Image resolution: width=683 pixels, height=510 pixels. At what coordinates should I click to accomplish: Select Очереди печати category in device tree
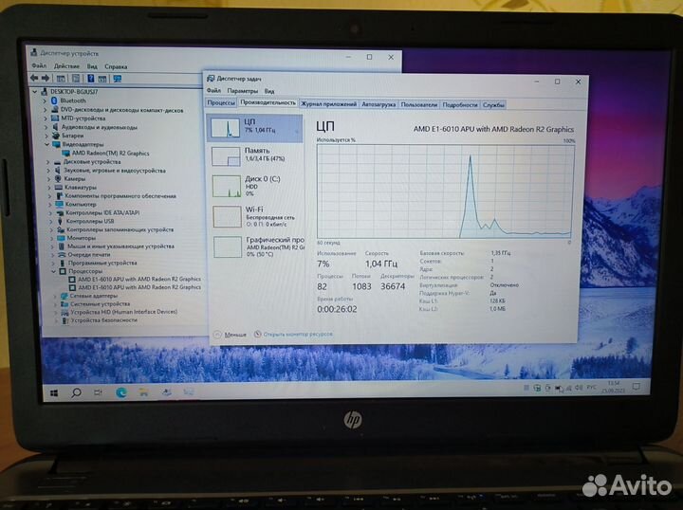tap(89, 255)
